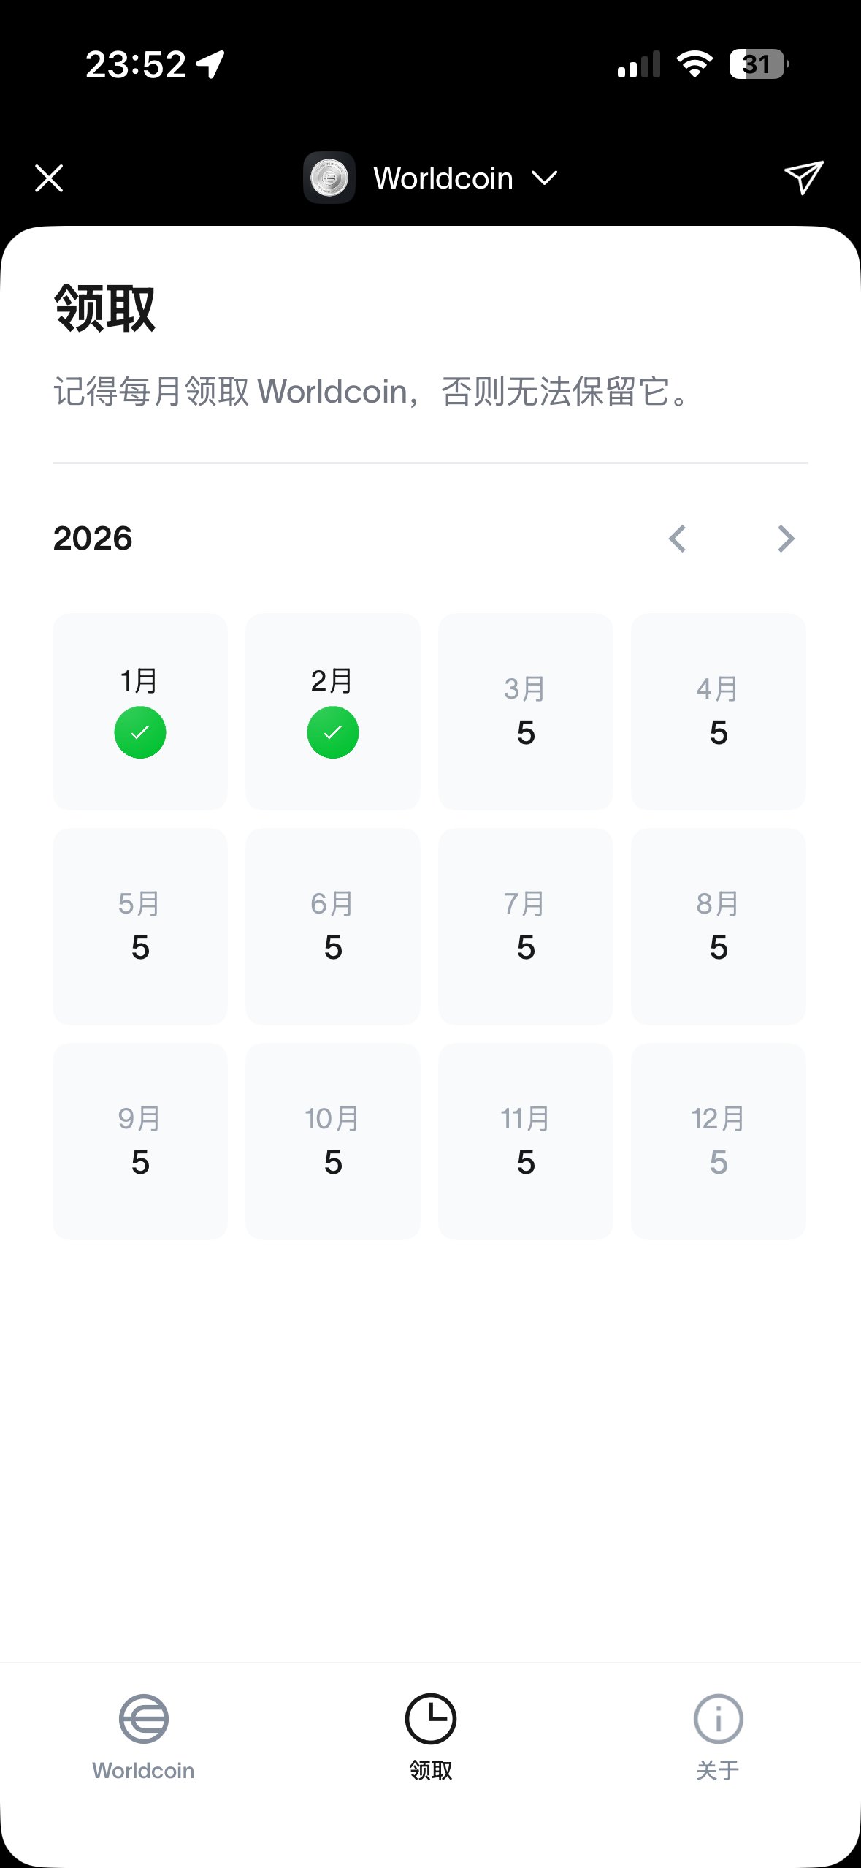Tap the send paper-plane icon

803,178
